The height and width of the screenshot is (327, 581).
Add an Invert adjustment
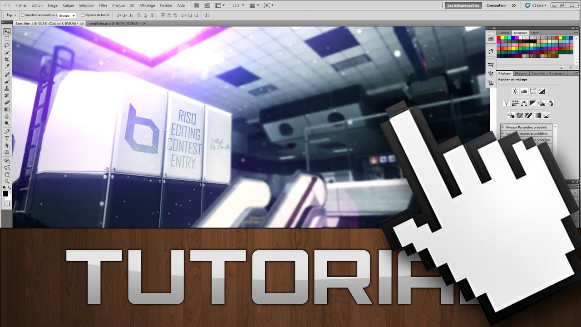click(511, 115)
